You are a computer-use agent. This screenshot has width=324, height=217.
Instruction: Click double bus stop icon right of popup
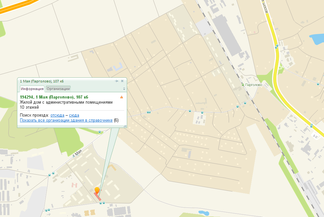point(149,112)
